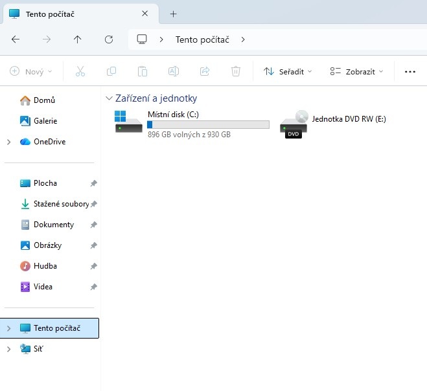427x391 pixels.
Task: Refresh the current folder view
Action: pyautogui.click(x=109, y=39)
